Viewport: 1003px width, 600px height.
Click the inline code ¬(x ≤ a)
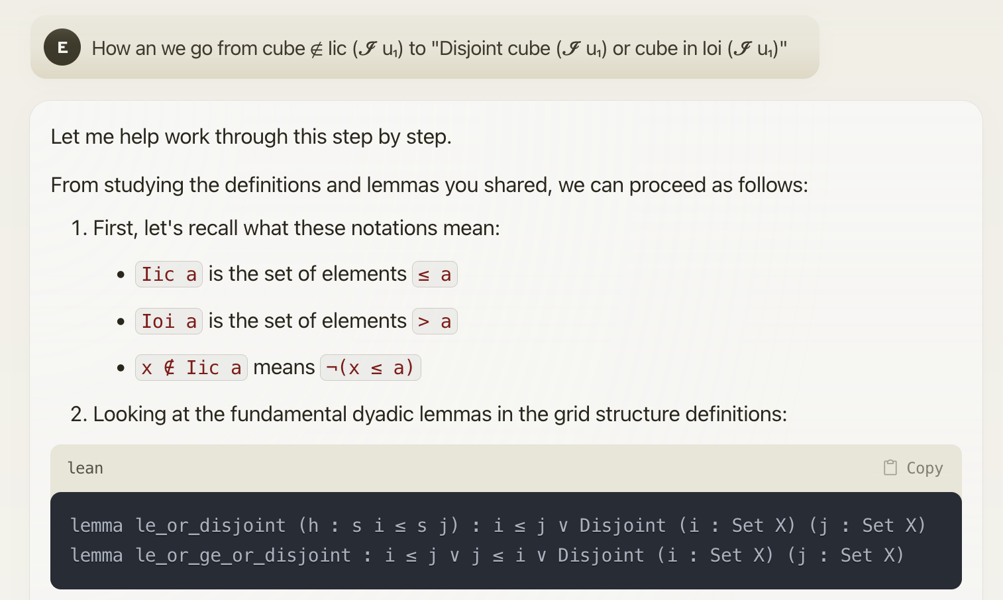370,368
